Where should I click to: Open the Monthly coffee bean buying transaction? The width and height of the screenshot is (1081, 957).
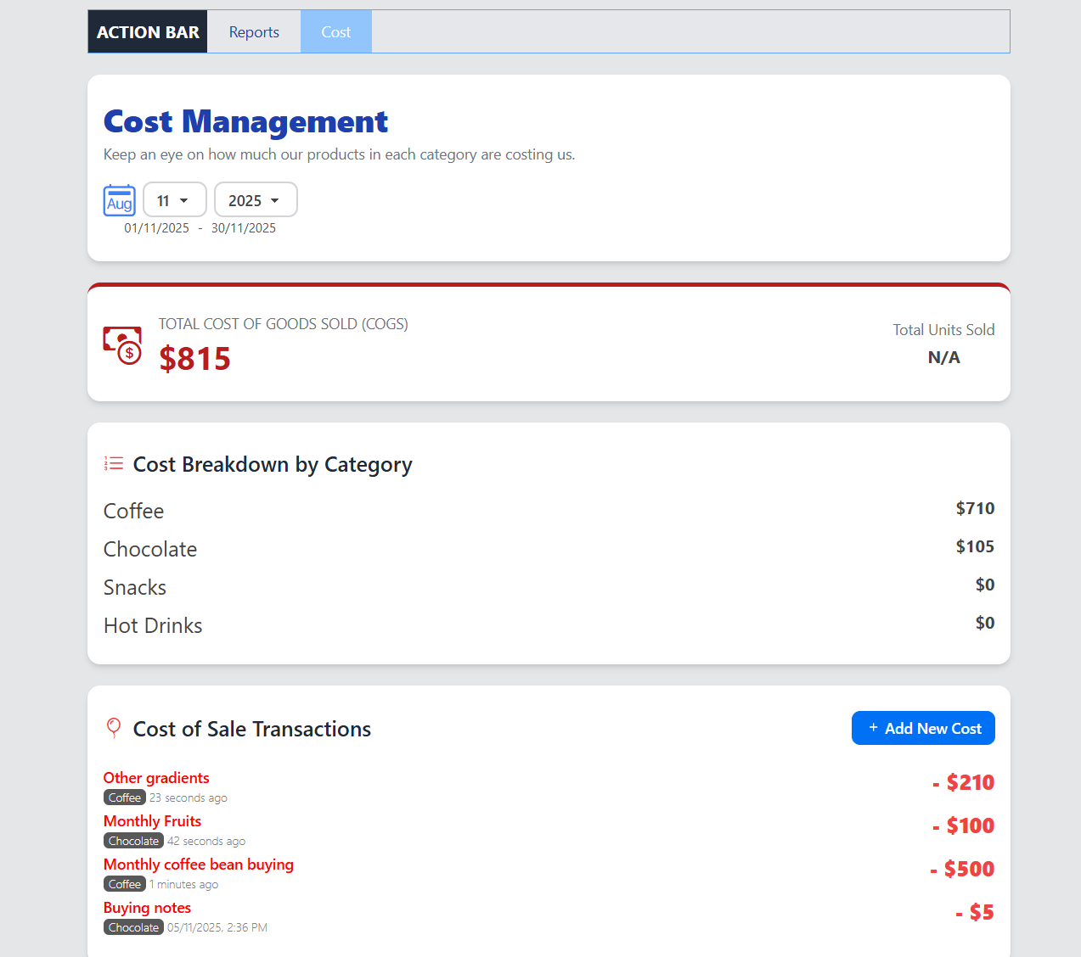[199, 864]
